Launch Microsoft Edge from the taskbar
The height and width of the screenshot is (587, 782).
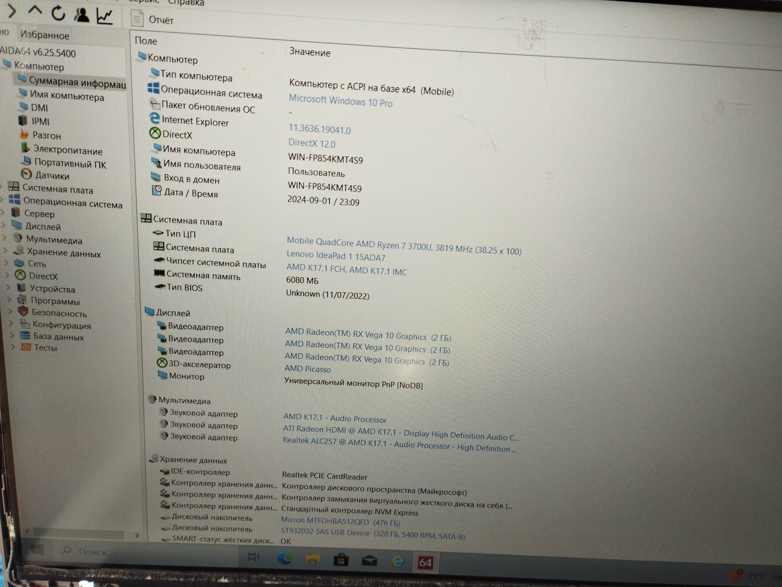tap(284, 558)
